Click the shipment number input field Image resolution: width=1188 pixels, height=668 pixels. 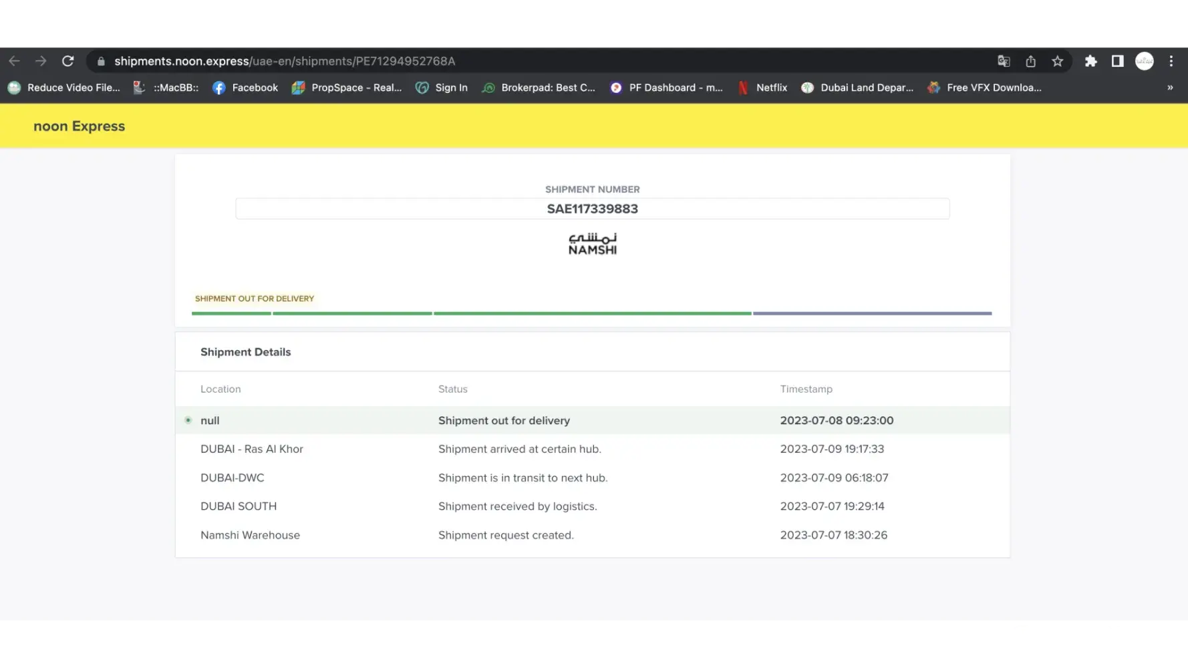pyautogui.click(x=592, y=208)
